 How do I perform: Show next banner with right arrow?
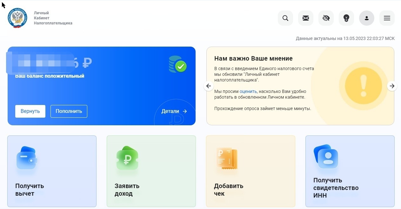(x=392, y=86)
